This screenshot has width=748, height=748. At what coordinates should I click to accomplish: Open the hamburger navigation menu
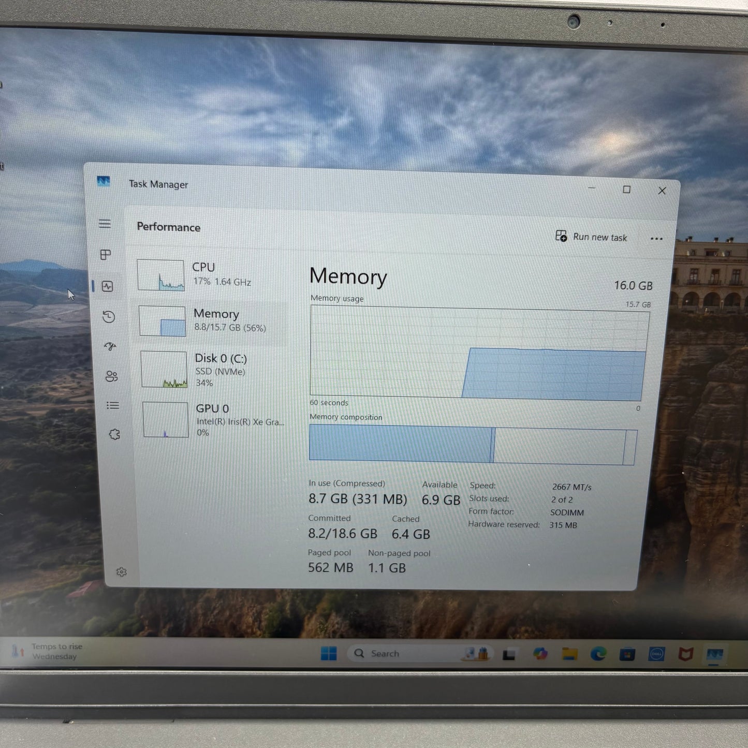coord(105,224)
